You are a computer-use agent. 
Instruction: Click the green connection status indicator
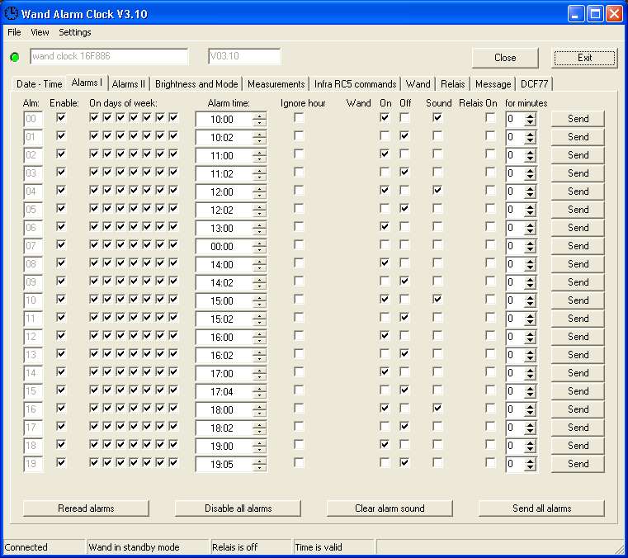[15, 57]
